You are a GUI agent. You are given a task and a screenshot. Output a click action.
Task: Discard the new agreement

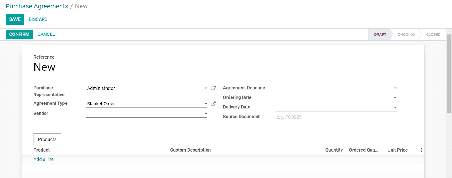(38, 19)
